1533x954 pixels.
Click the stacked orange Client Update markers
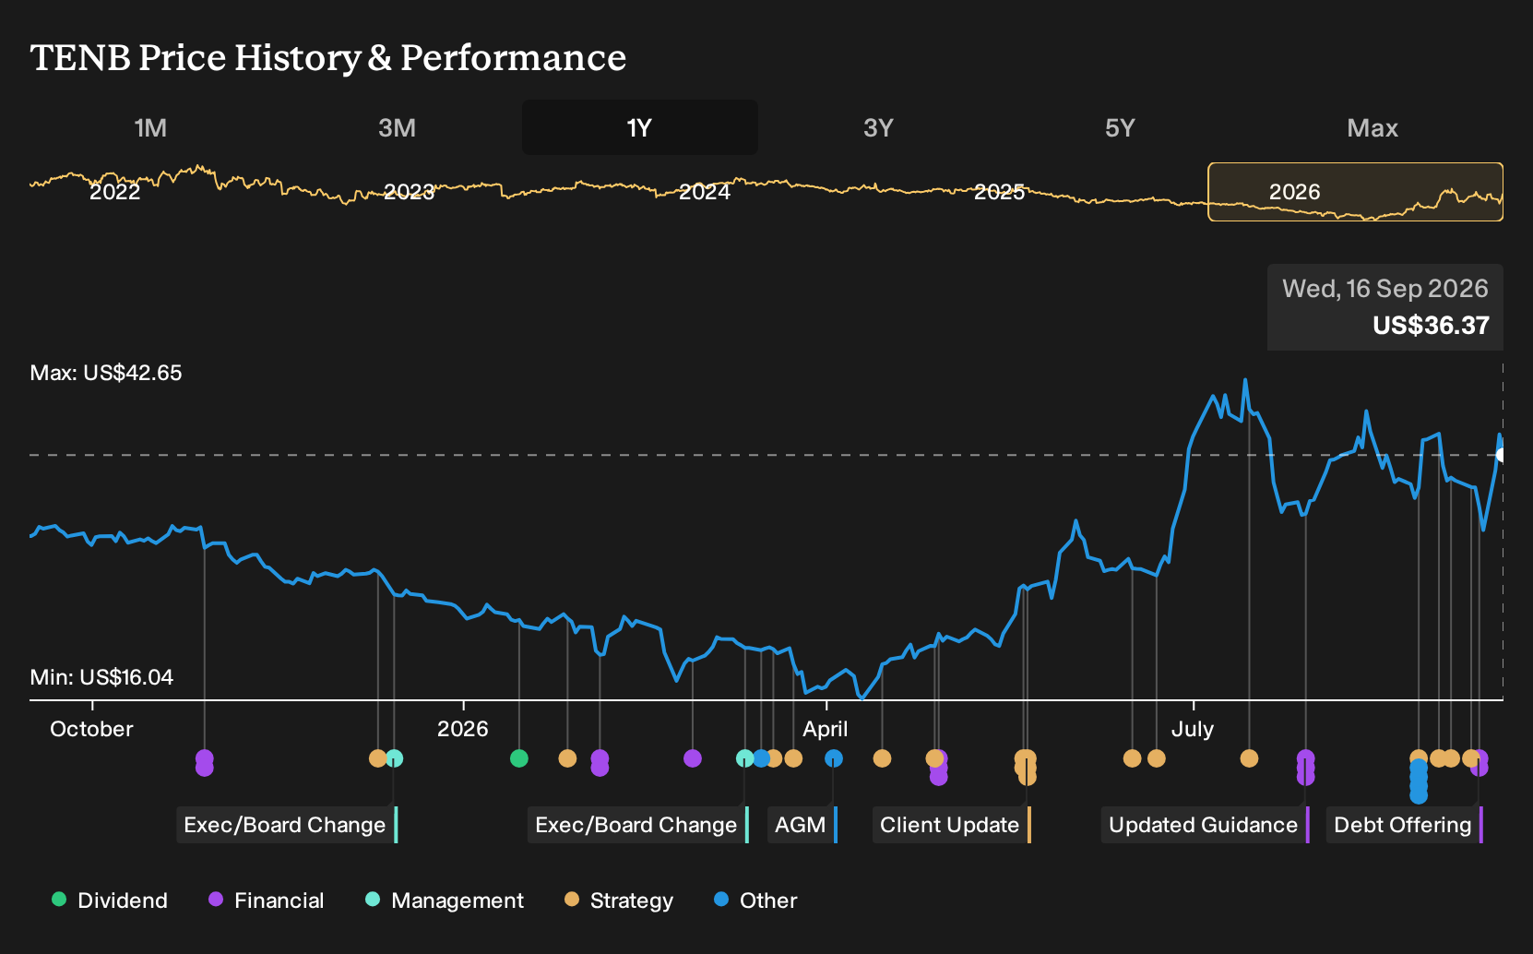1026,768
